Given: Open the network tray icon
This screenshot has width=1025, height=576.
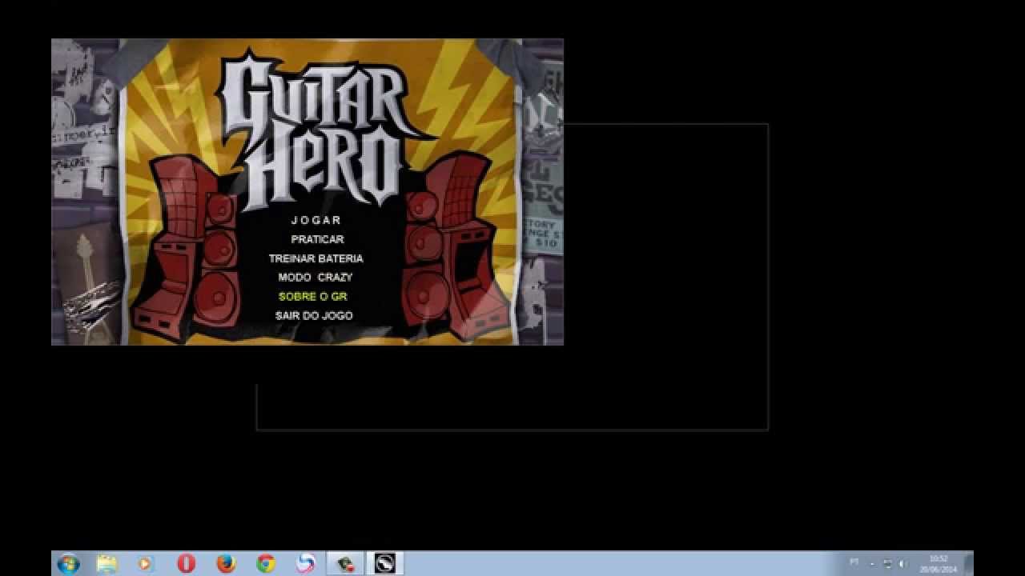Looking at the screenshot, I should (887, 564).
